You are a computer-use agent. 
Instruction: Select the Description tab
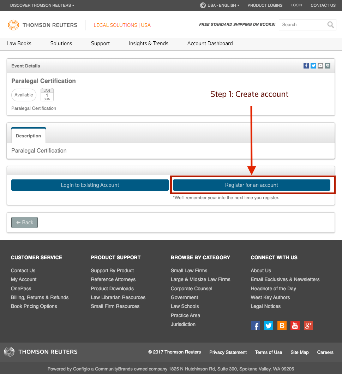[29, 136]
